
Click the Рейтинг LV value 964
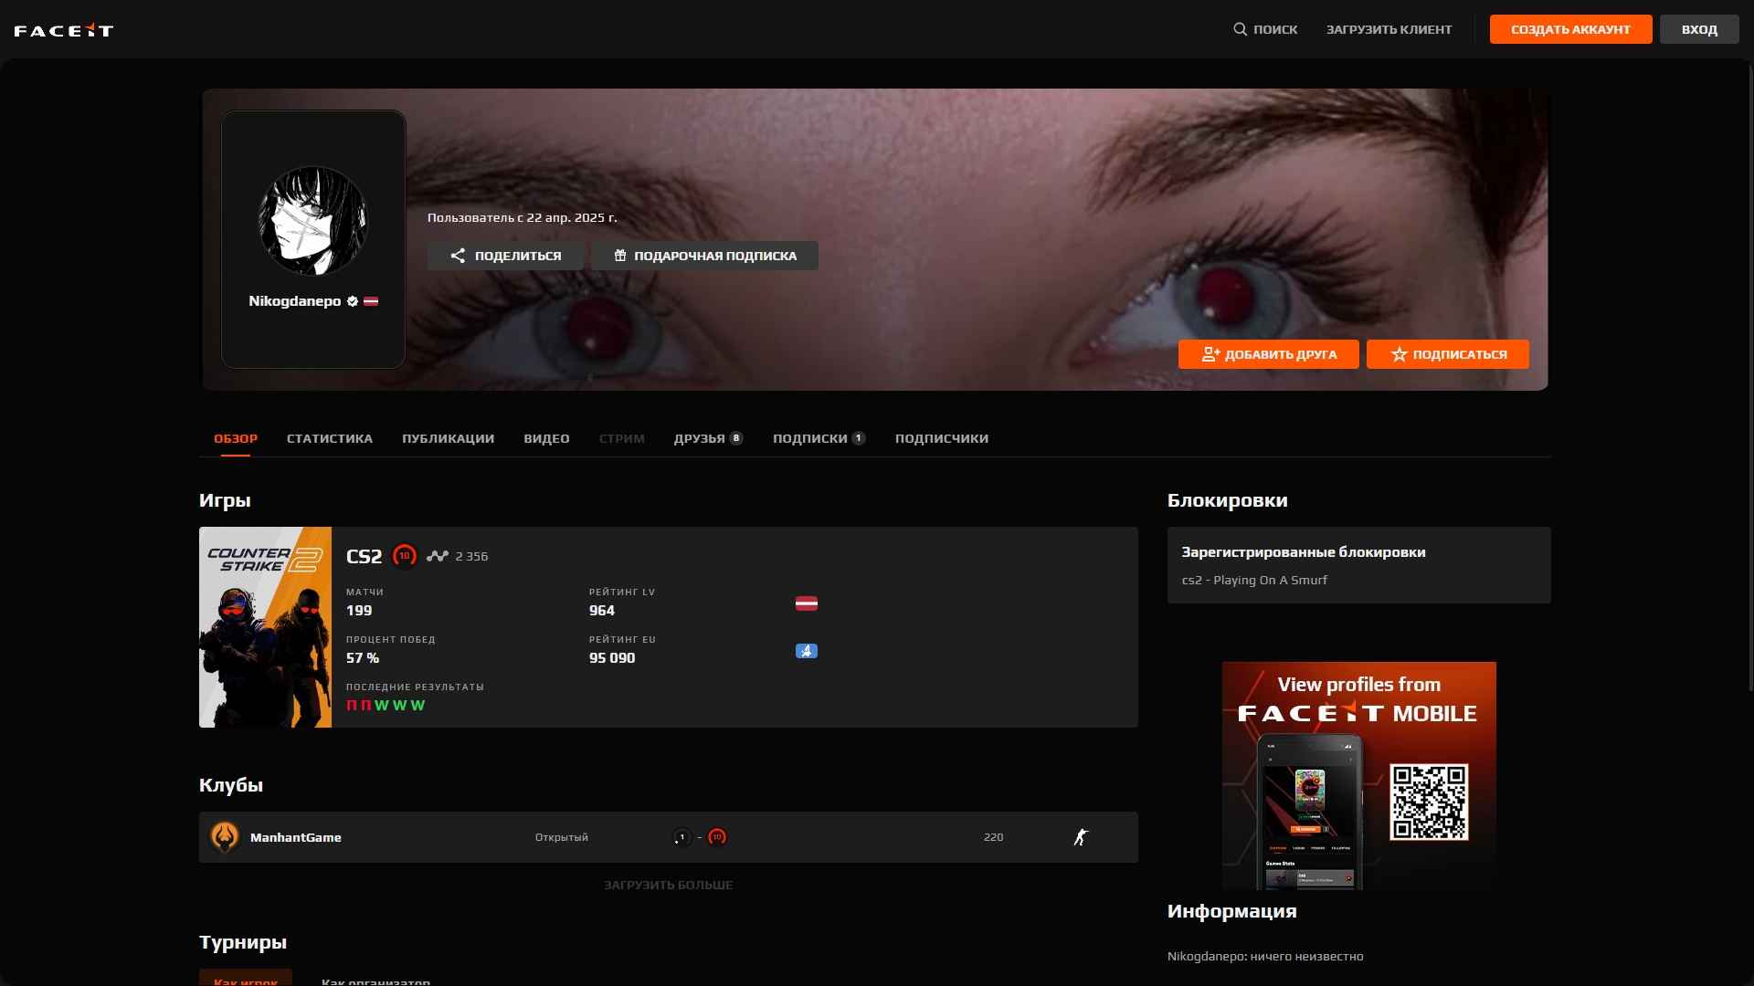602,611
